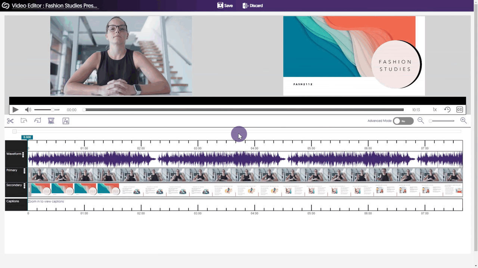Screen dimensions: 478x268
Task: Select the text styling Aa tool
Action: click(66, 121)
